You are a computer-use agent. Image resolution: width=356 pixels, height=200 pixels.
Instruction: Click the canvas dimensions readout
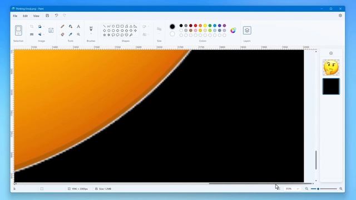click(78, 189)
